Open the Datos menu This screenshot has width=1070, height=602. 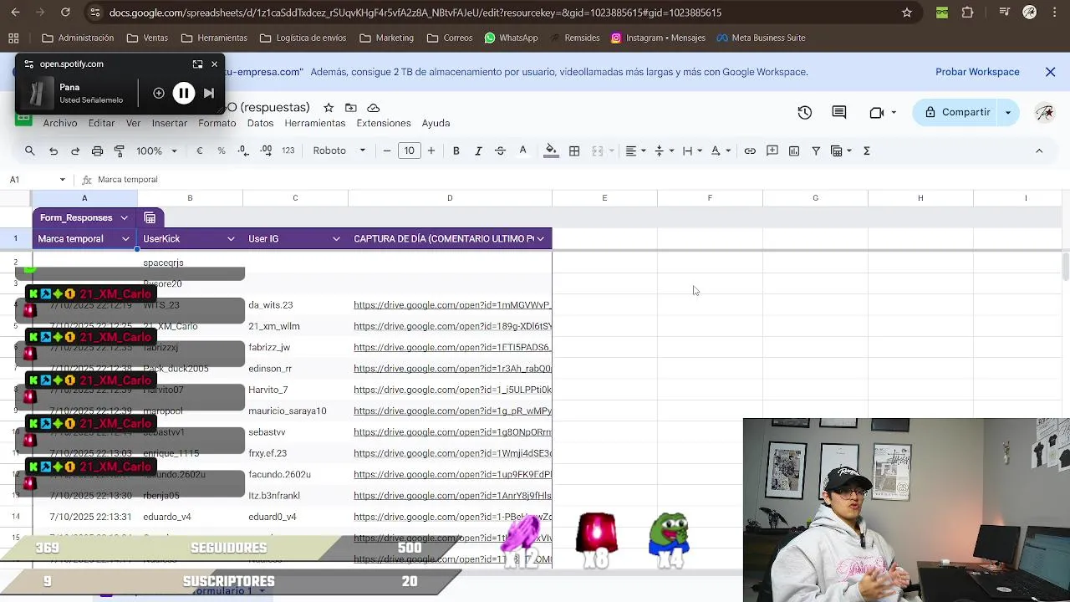[260, 123]
